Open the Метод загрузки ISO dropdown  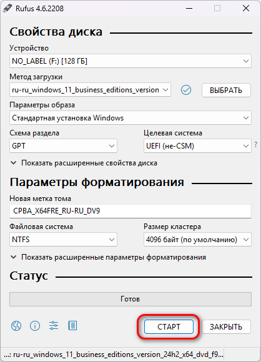tap(90, 90)
